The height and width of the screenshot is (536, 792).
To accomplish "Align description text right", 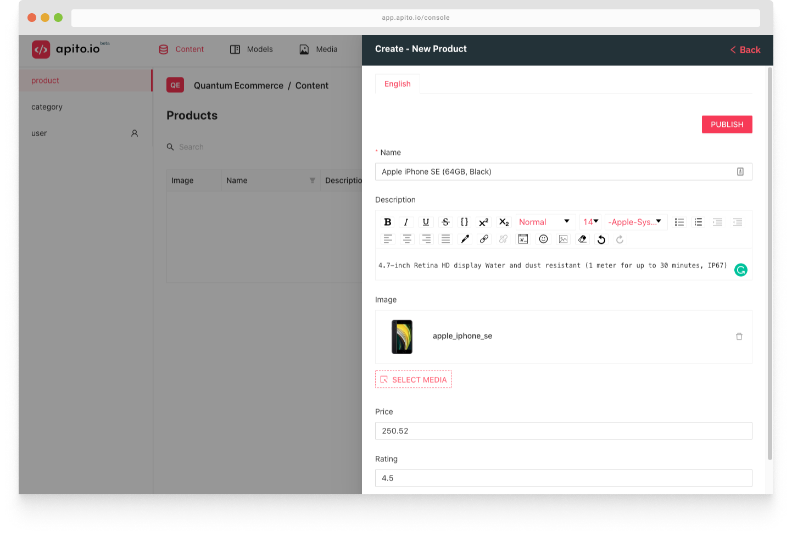I will [x=426, y=239].
